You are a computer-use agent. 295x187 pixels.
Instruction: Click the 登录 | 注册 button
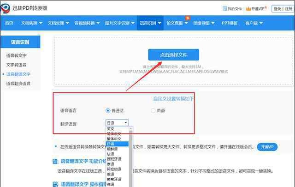click(x=283, y=8)
